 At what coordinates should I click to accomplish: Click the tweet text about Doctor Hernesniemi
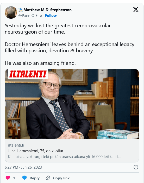pos(70,47)
